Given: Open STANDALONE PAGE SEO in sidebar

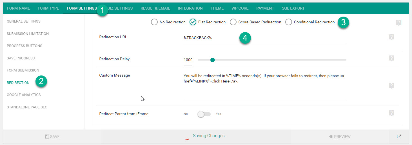Looking at the screenshot, I should pos(27,107).
